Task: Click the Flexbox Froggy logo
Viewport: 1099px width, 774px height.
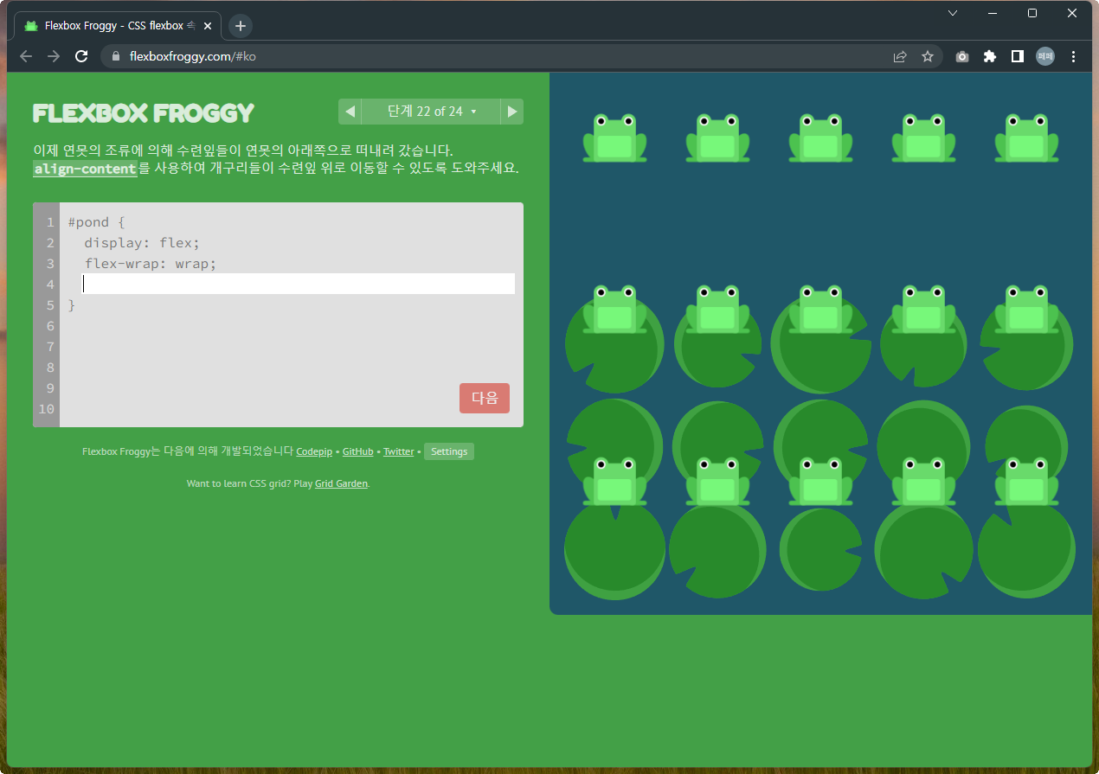Action: click(x=144, y=113)
